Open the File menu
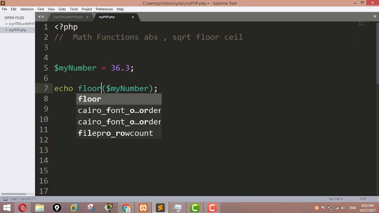379x213 pixels. (4, 9)
